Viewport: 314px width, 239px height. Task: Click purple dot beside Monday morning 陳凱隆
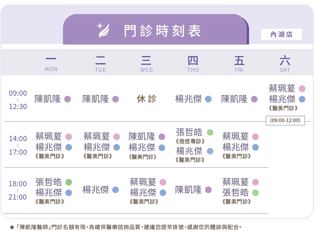[67, 99]
